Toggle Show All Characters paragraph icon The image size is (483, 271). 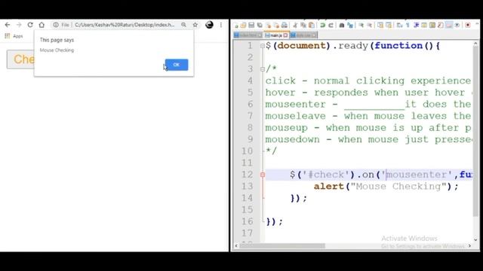tap(408, 25)
